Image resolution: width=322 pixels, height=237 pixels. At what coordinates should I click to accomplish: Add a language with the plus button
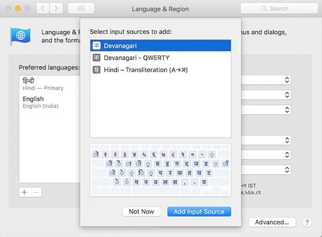pyautogui.click(x=25, y=193)
